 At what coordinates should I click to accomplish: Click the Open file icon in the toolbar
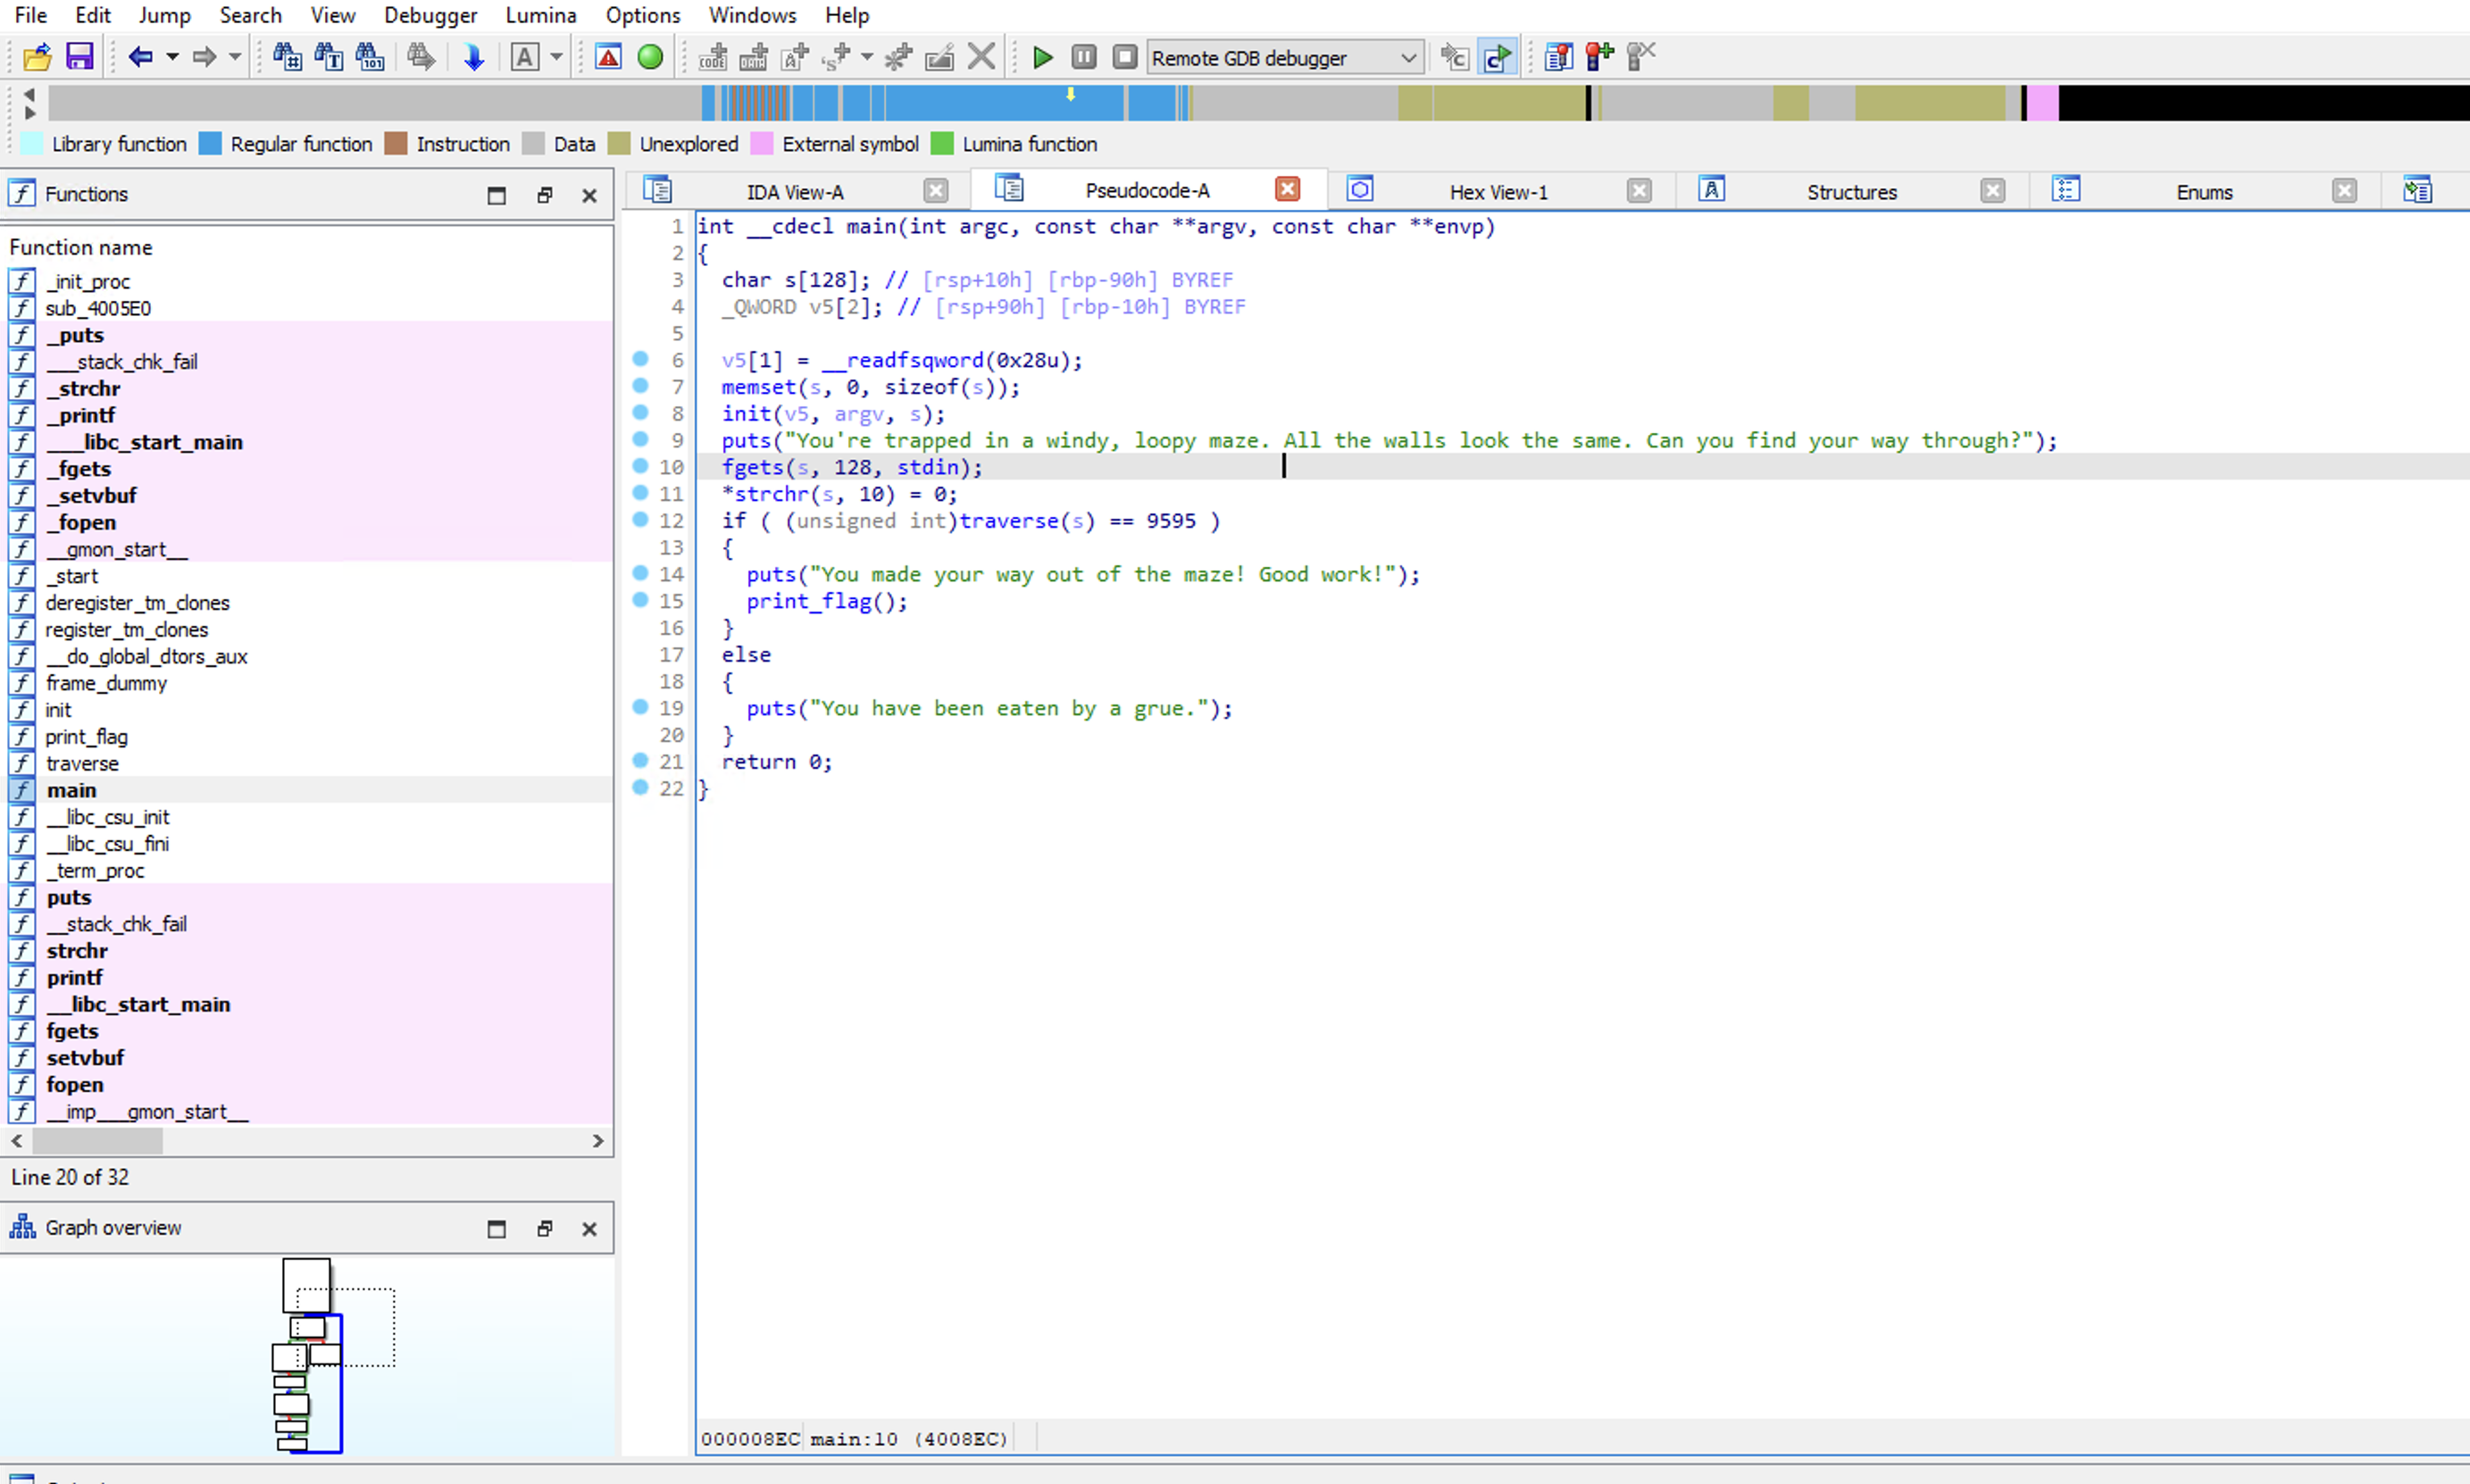(37, 57)
